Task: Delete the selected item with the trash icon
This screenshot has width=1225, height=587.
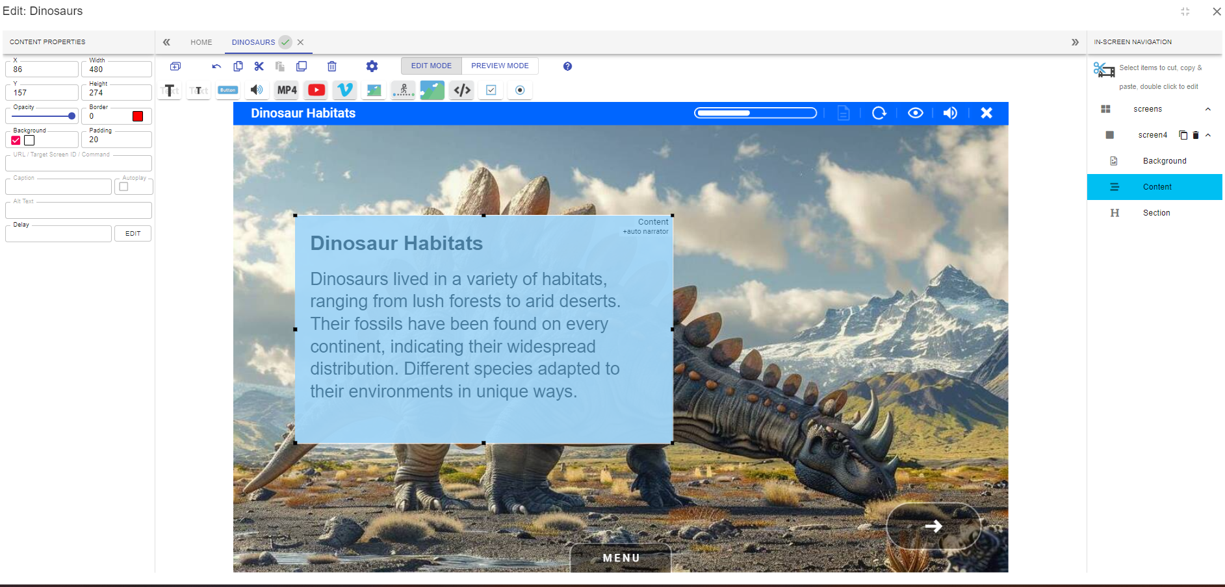Action: (x=332, y=66)
